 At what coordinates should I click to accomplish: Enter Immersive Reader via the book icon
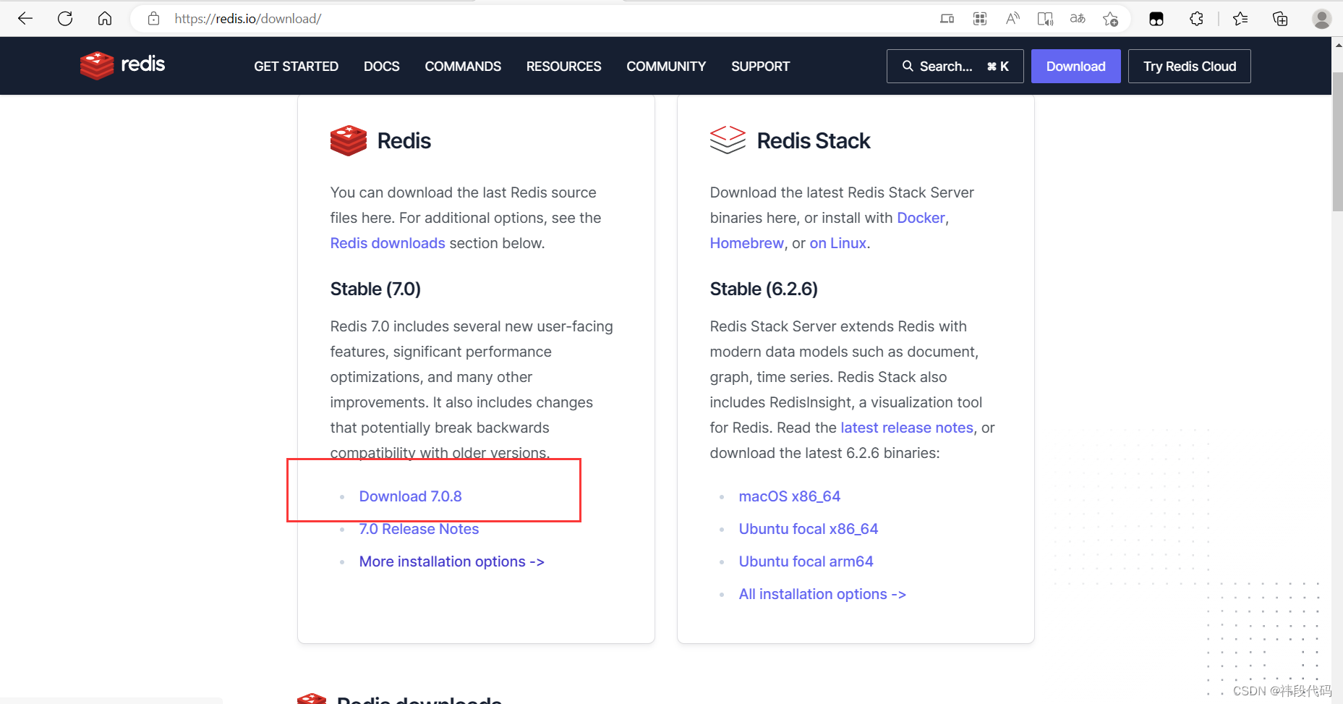tap(1045, 19)
